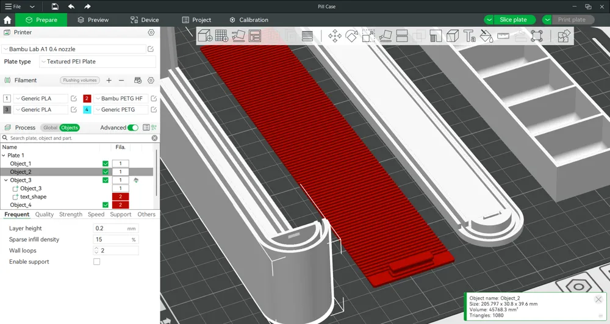
Task: Switch process view to Objects
Action: (x=70, y=128)
